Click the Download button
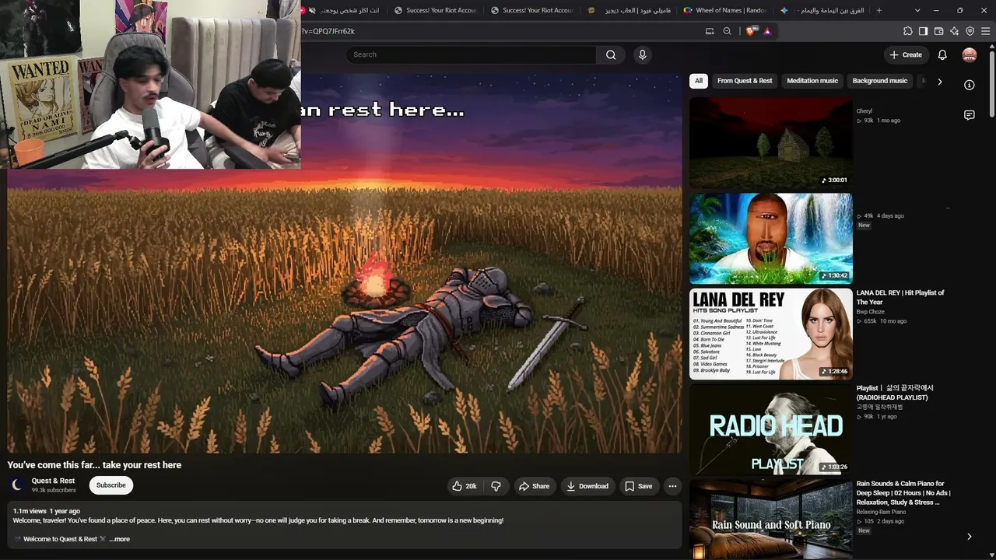This screenshot has height=560, width=996. pos(588,486)
